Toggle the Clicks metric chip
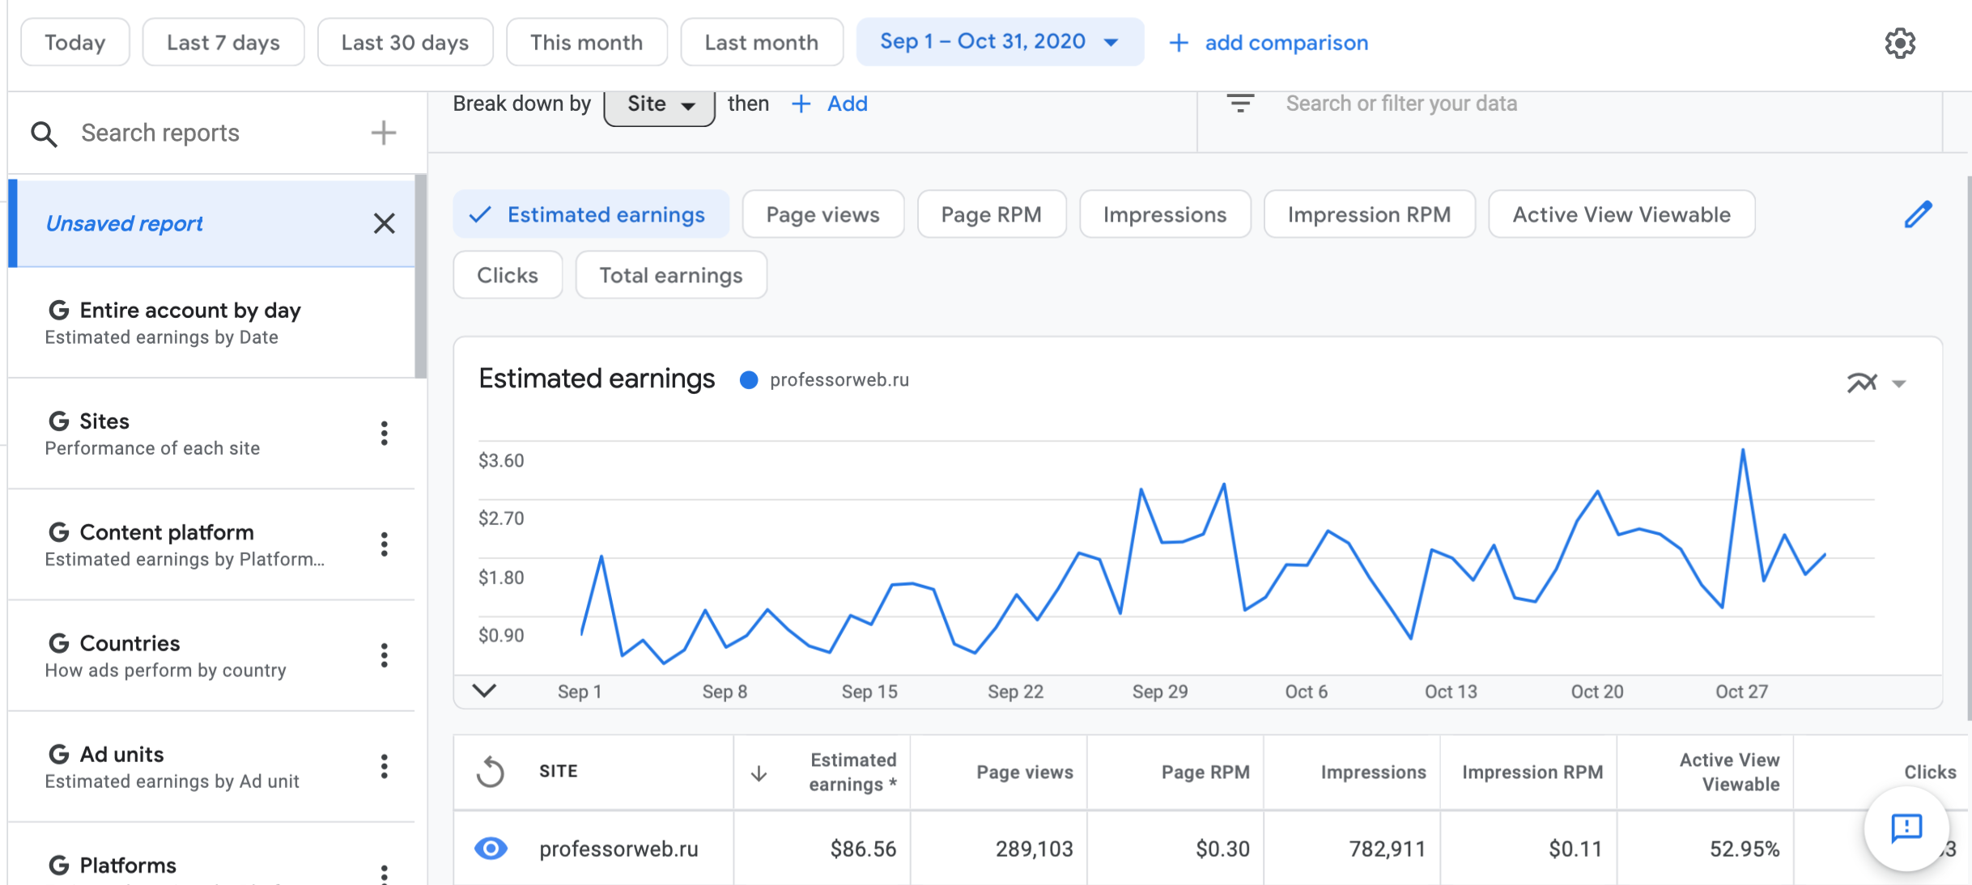 508,275
